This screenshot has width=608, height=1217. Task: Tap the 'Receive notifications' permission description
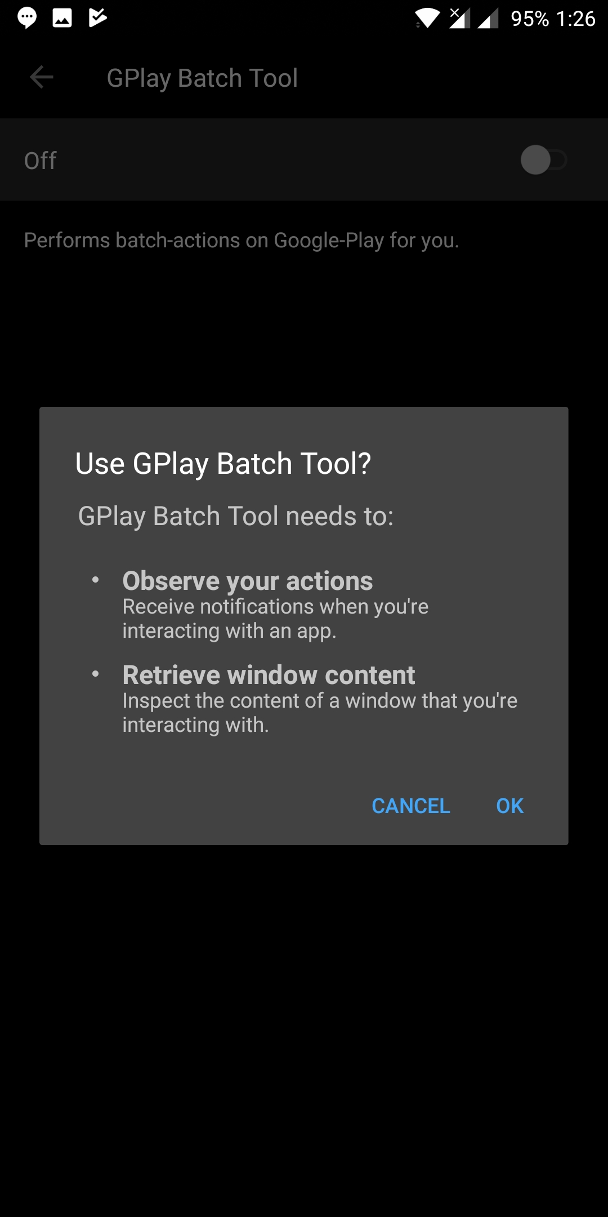click(275, 619)
